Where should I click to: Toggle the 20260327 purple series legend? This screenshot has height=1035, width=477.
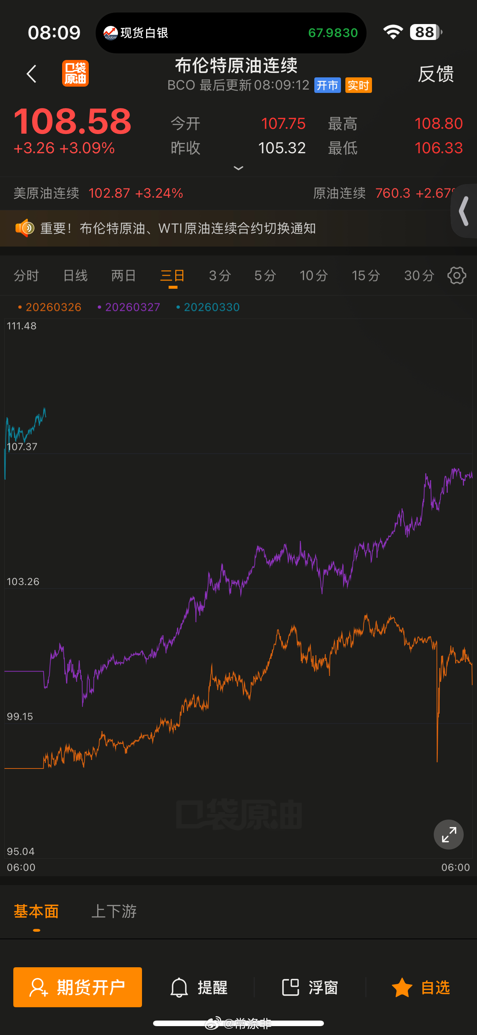129,307
